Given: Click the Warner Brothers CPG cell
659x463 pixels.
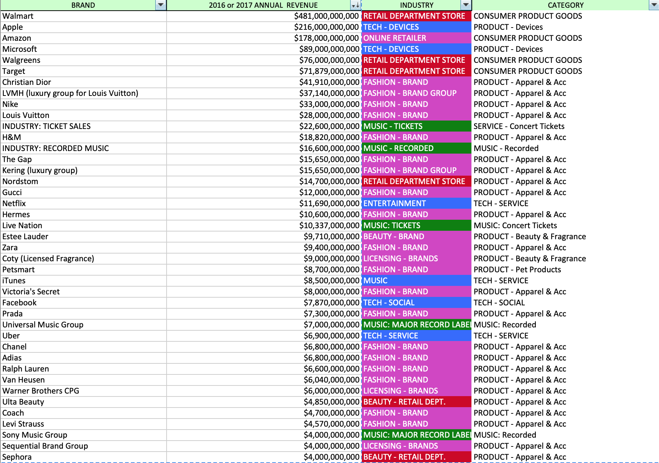Looking at the screenshot, I should pos(83,391).
